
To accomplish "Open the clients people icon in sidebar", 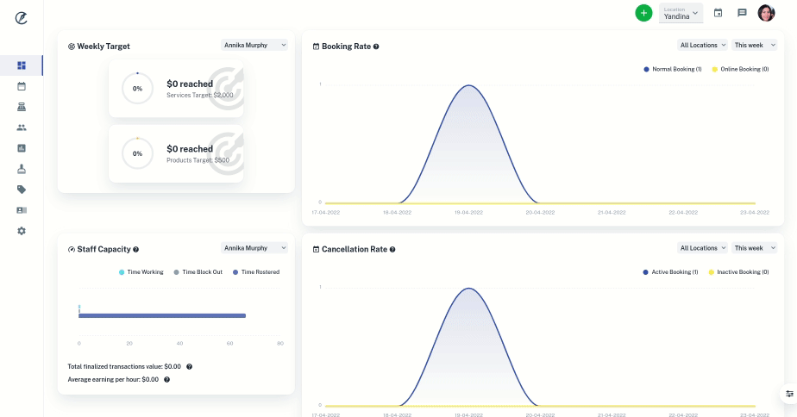I will 22,128.
